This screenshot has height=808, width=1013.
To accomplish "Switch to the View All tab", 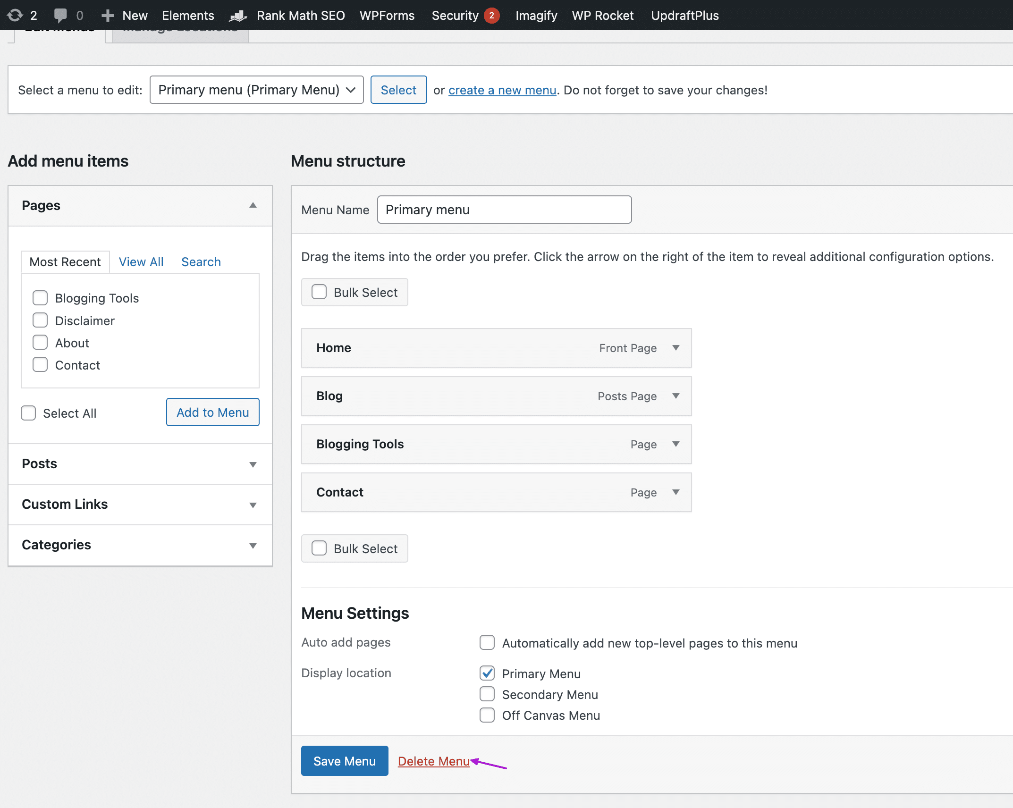I will click(x=141, y=262).
